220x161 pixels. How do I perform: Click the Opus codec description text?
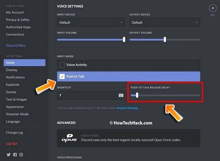131,140
